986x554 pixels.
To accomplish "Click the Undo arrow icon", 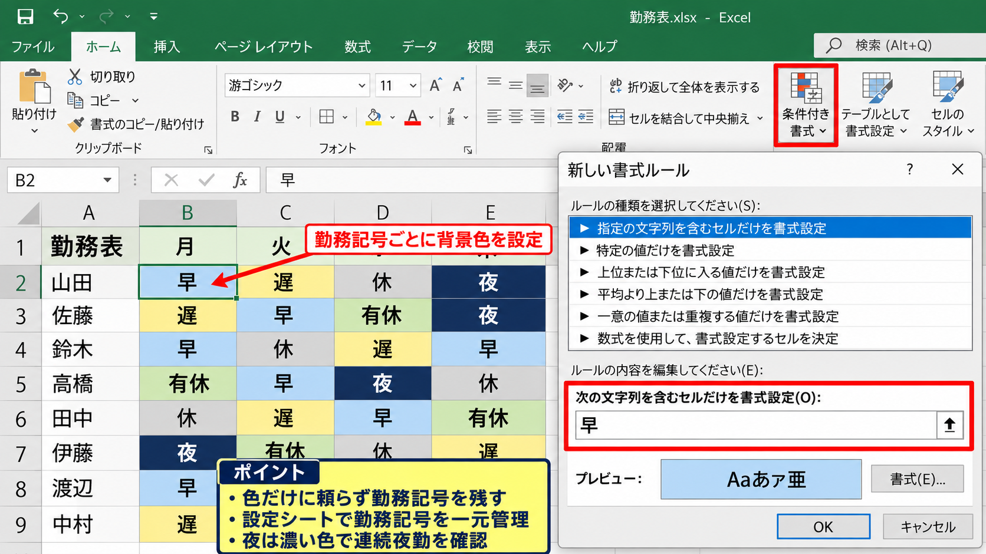I will (x=61, y=17).
